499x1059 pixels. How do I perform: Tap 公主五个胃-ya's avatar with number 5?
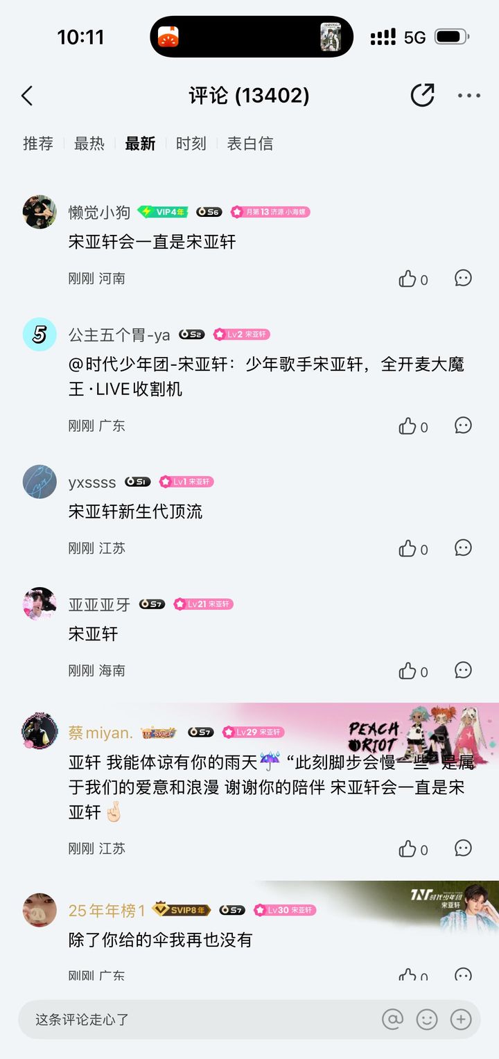(40, 335)
